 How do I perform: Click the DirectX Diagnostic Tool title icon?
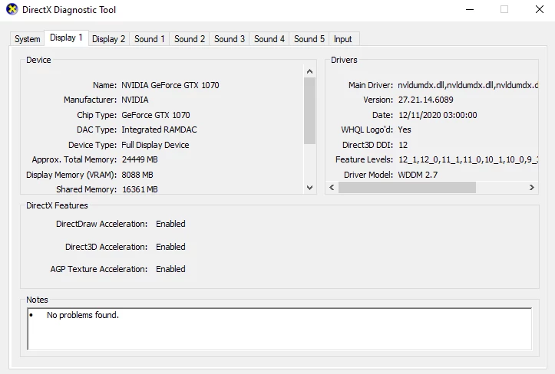[x=12, y=9]
